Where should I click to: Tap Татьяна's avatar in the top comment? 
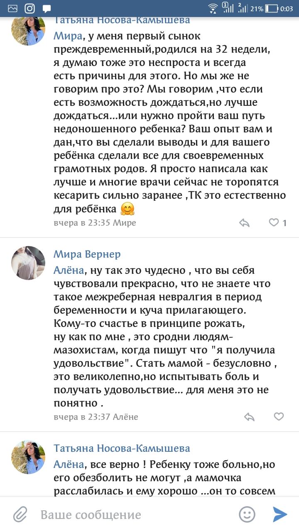point(28,30)
